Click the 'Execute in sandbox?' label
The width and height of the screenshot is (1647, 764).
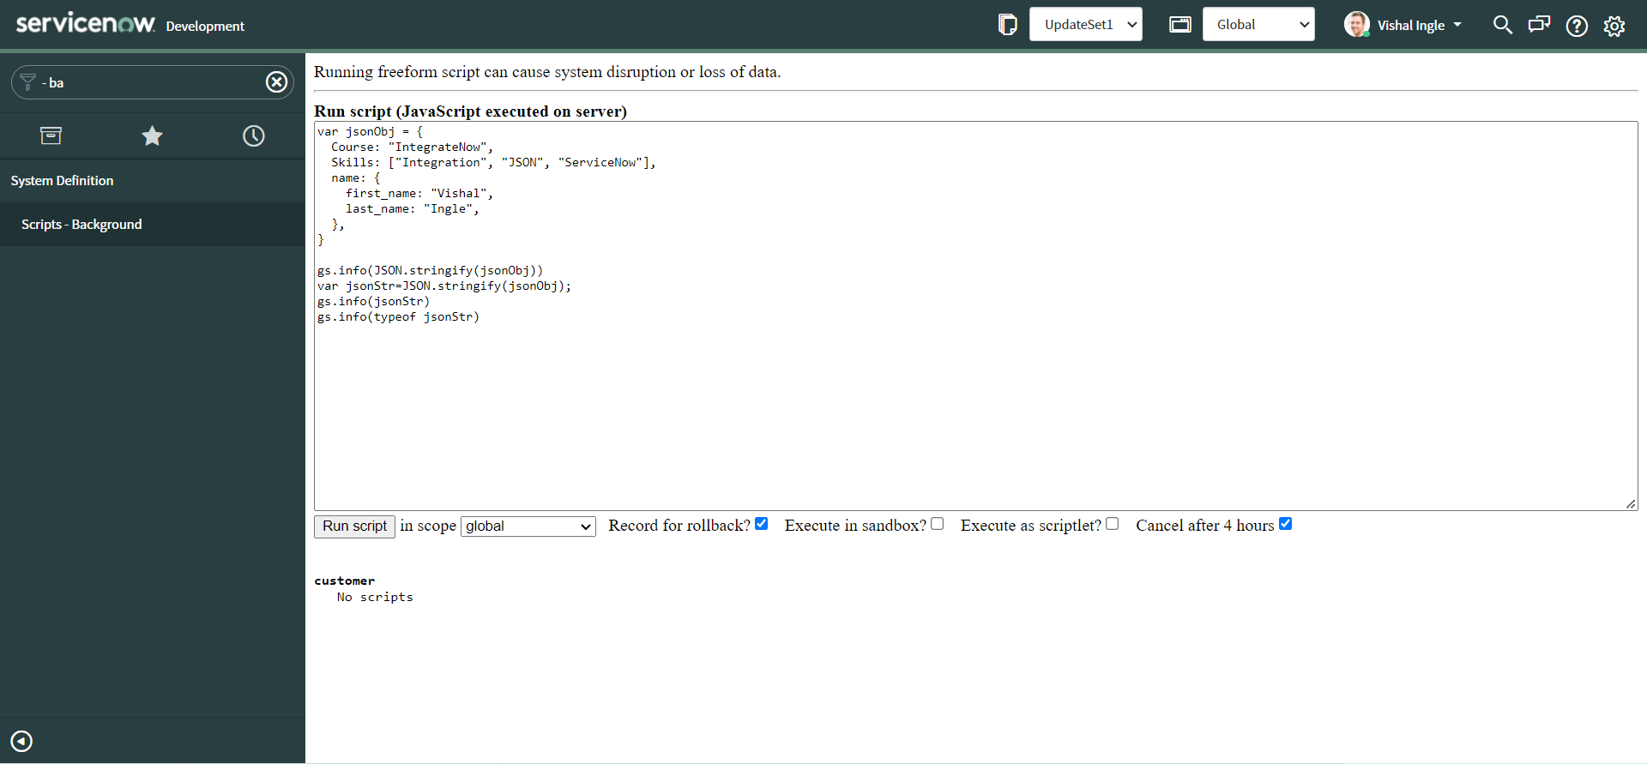(x=855, y=526)
